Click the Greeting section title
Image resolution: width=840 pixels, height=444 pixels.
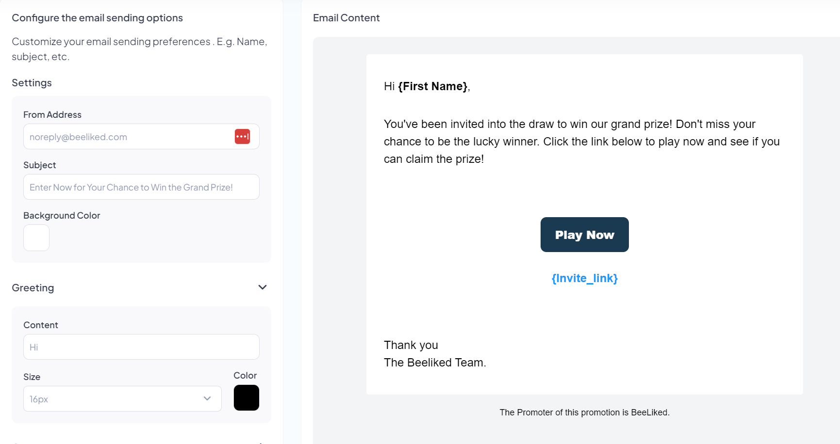coord(33,288)
